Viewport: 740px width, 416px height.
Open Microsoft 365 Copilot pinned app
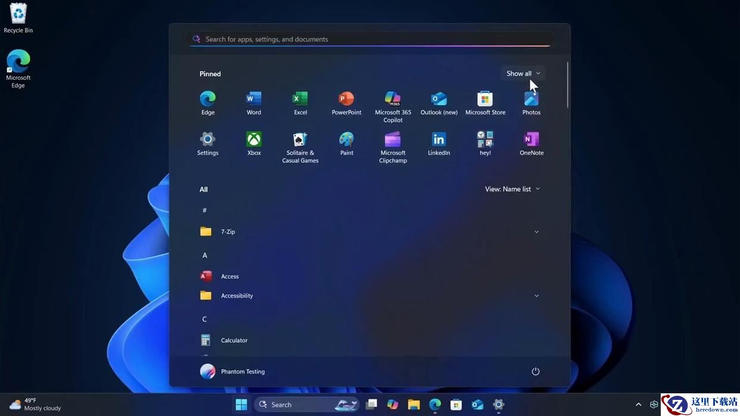(393, 107)
